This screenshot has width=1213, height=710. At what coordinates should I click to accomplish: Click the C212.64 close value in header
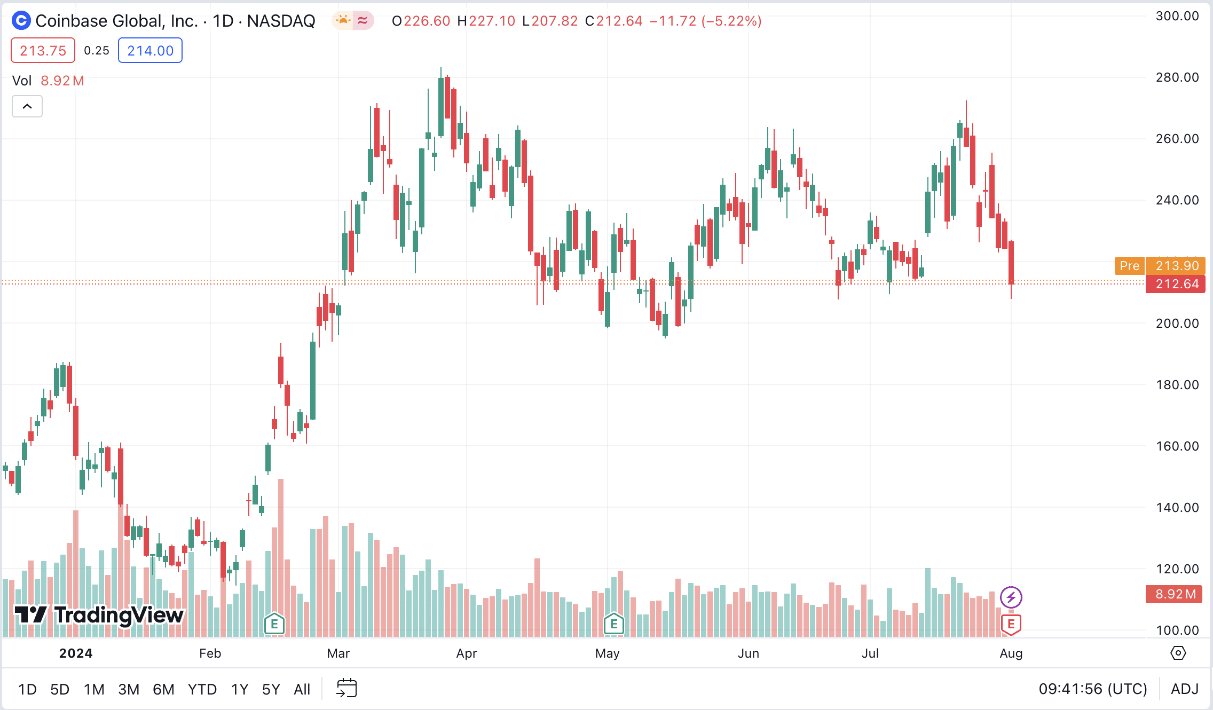614,21
